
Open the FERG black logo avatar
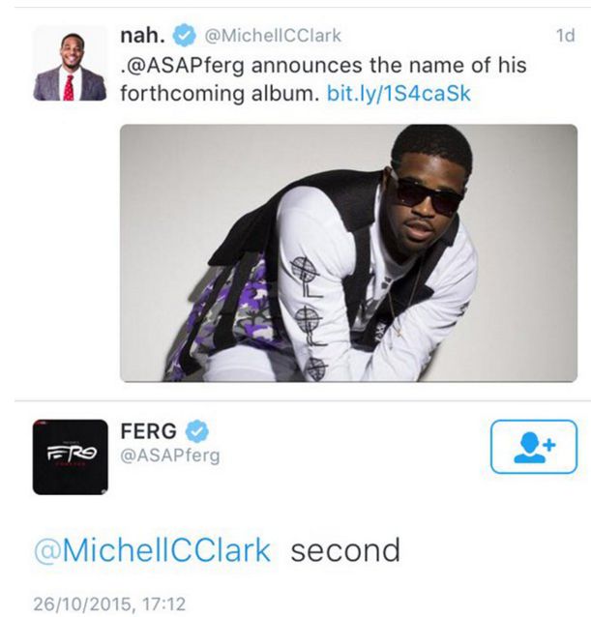tap(71, 456)
